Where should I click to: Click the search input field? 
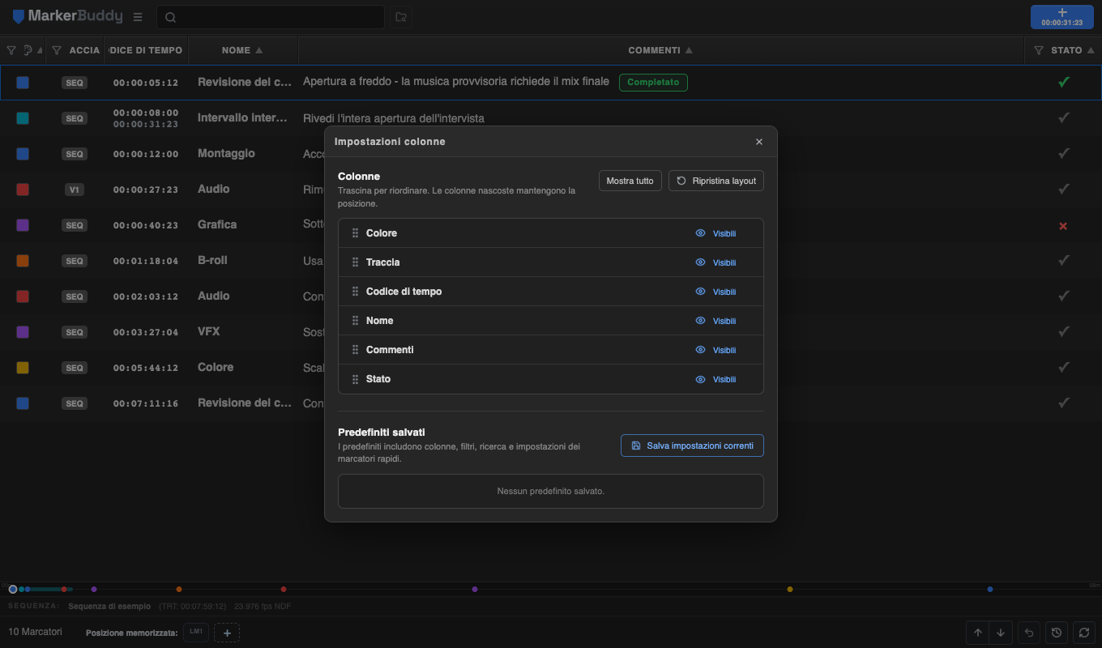pos(271,17)
